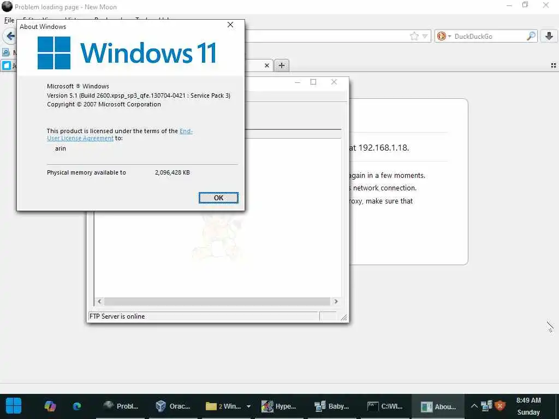Switch to the 'Abou...' taskbar item
Image resolution: width=559 pixels, height=419 pixels.
coord(438,406)
